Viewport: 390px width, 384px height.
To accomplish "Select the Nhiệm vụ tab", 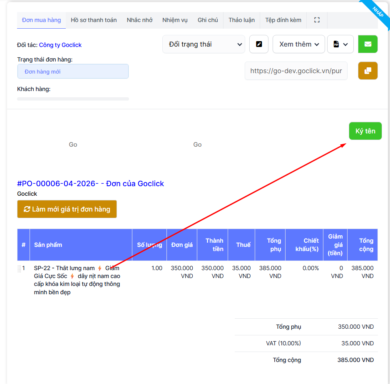I will tap(175, 20).
